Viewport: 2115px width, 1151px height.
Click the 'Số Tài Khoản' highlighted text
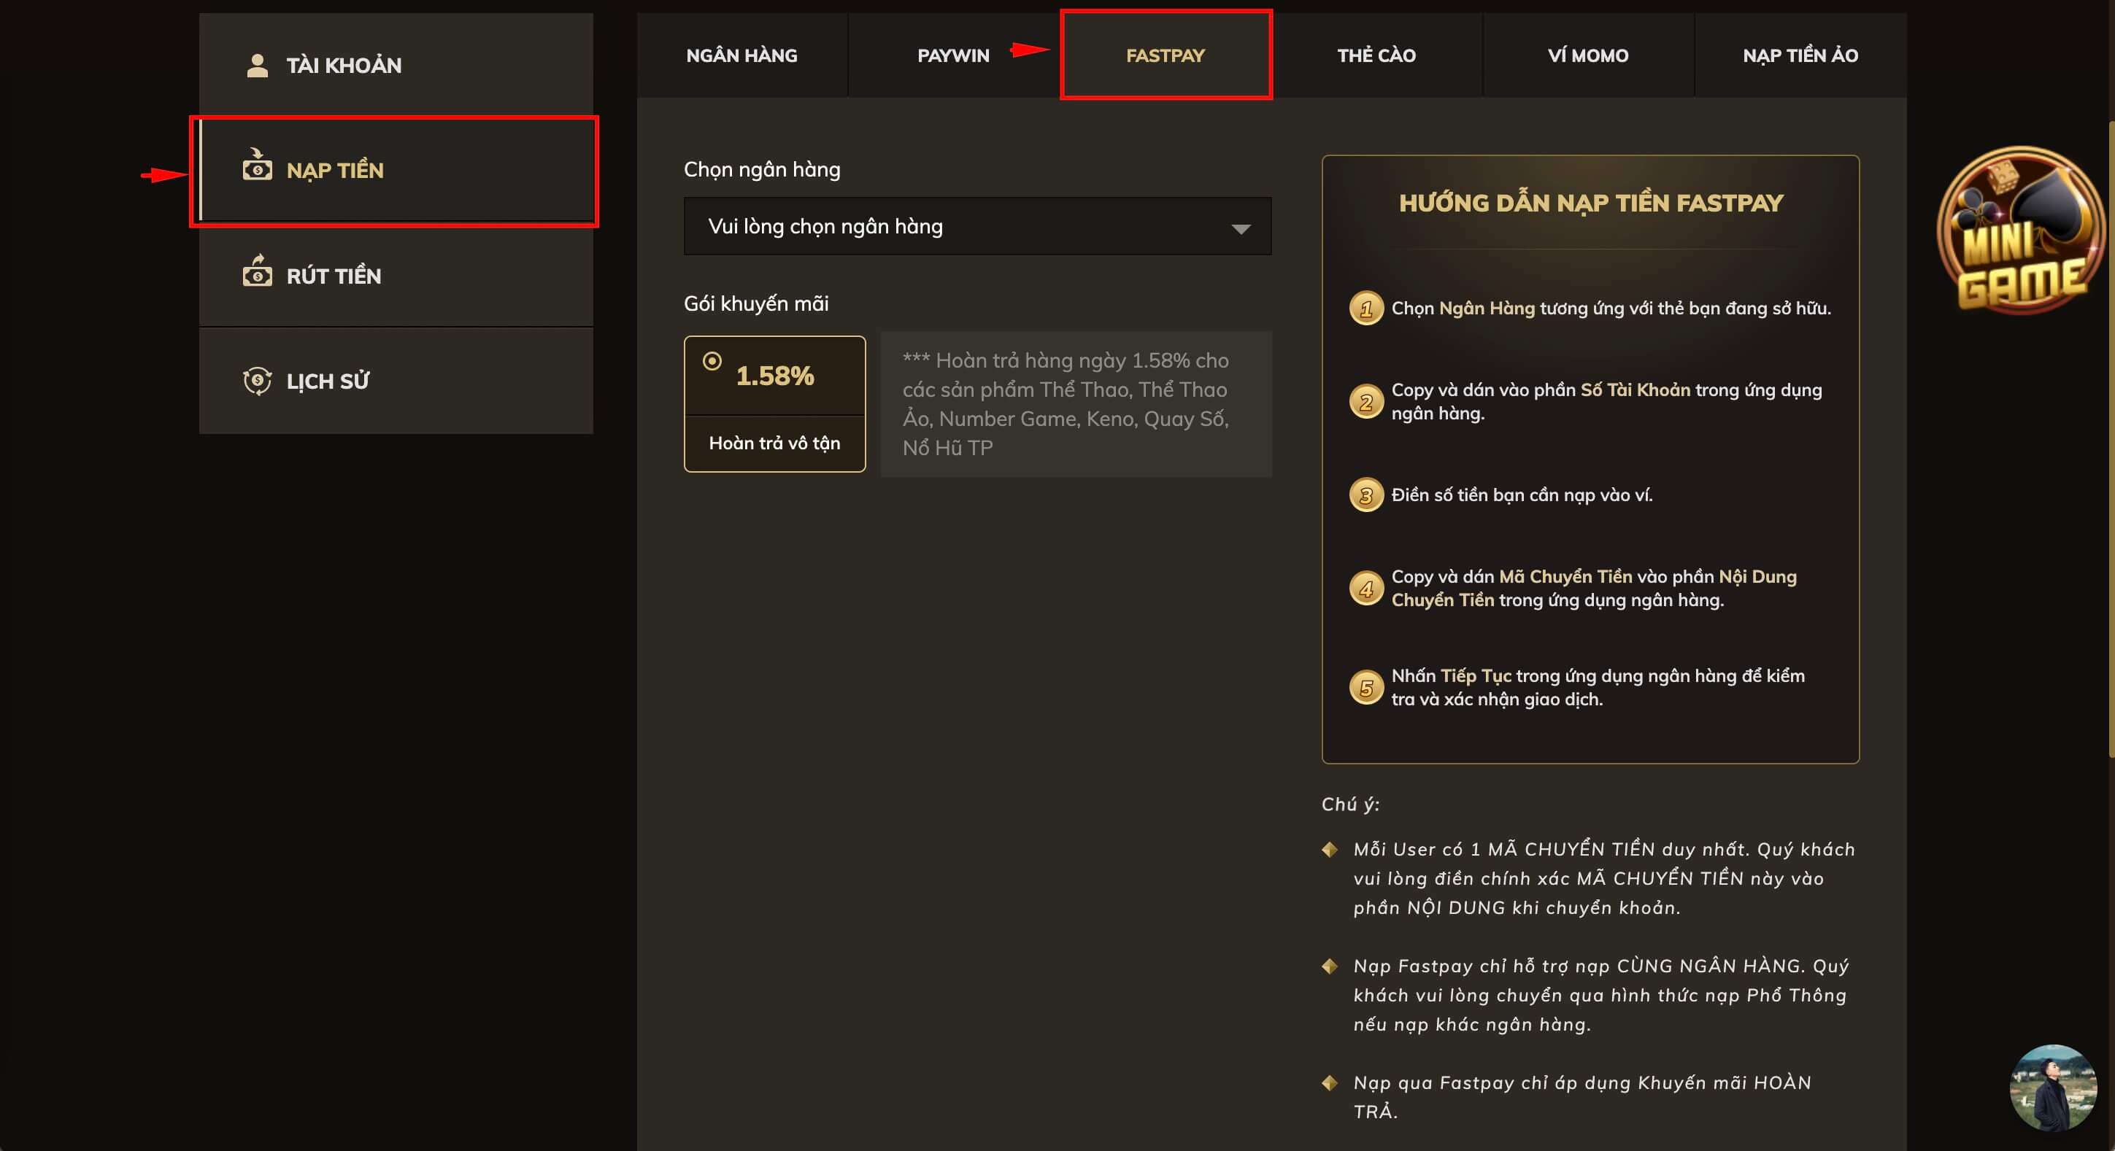point(1635,390)
